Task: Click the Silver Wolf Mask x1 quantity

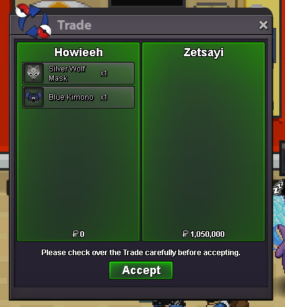Action: (x=104, y=73)
